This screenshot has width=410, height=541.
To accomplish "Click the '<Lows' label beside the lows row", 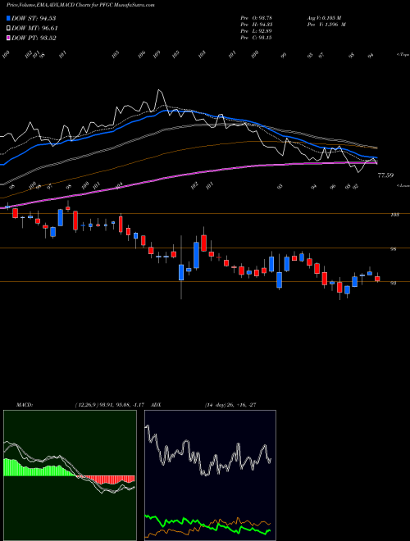I will [x=403, y=185].
